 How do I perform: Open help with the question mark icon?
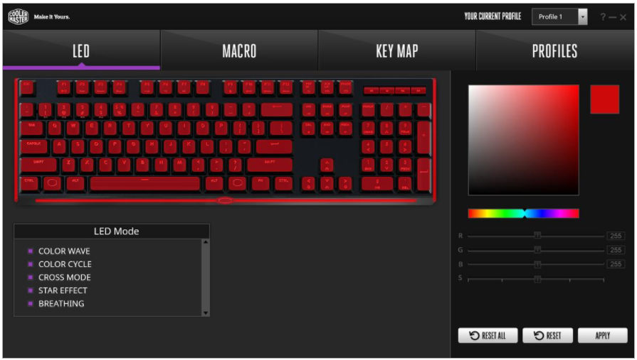click(x=603, y=16)
